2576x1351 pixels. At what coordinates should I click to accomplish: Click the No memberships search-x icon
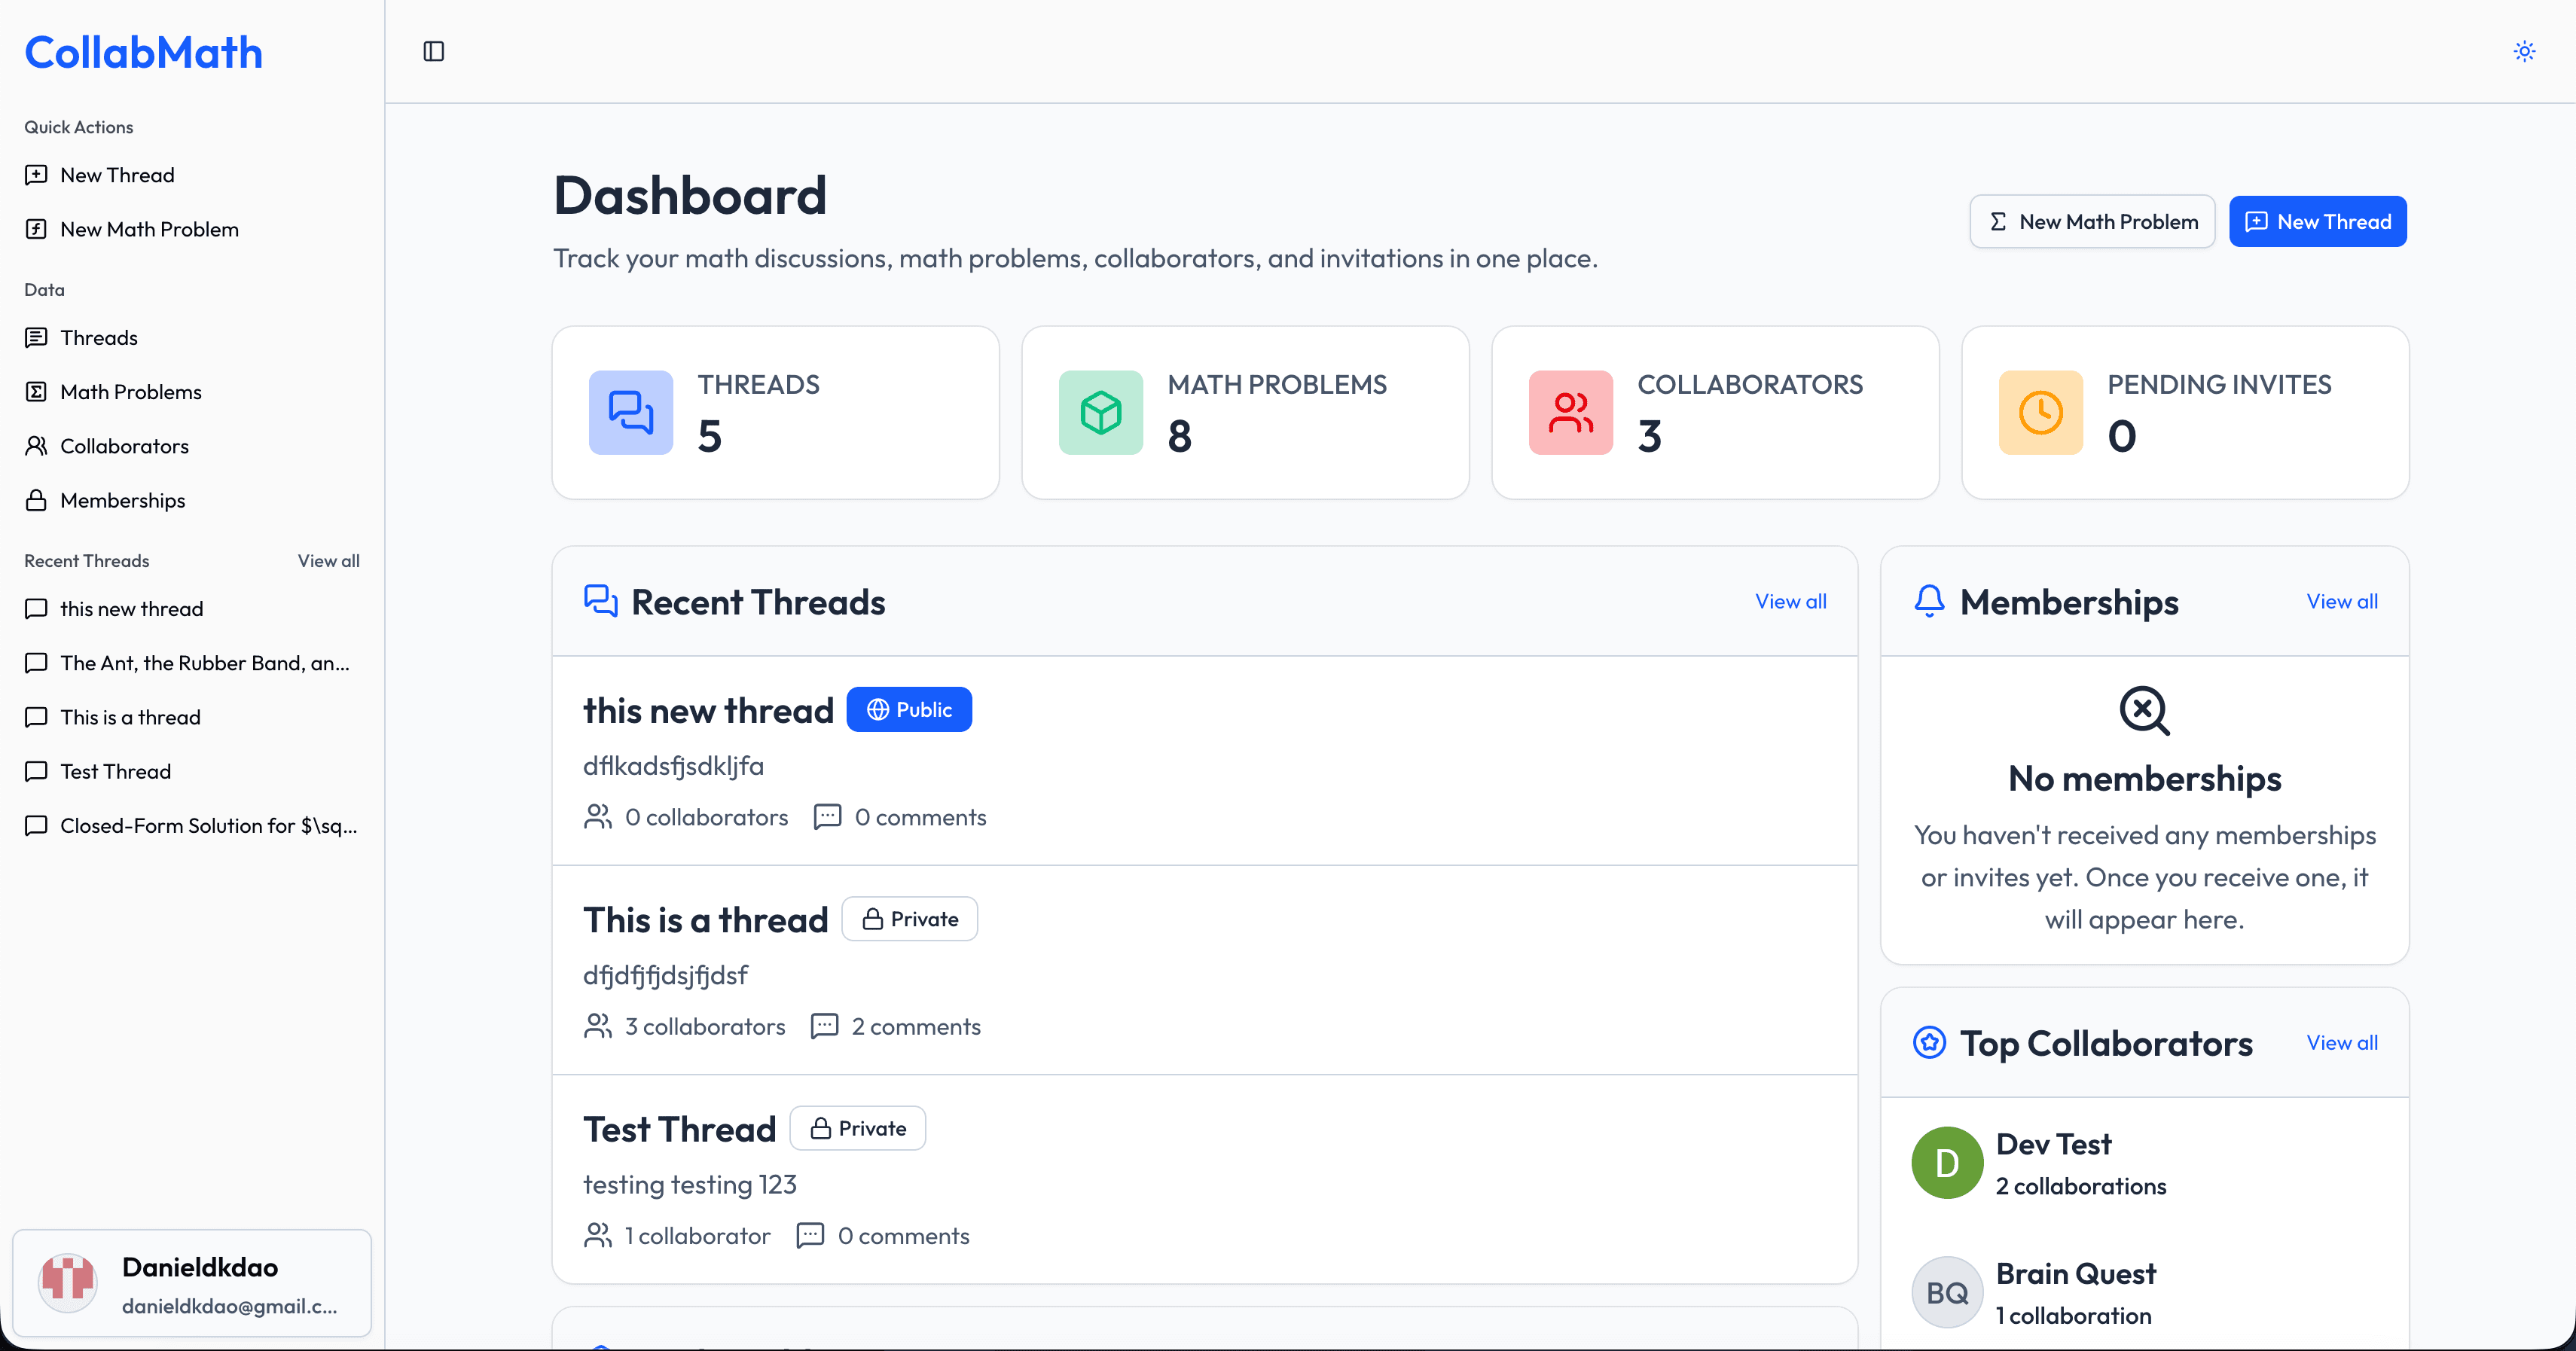(x=2144, y=711)
